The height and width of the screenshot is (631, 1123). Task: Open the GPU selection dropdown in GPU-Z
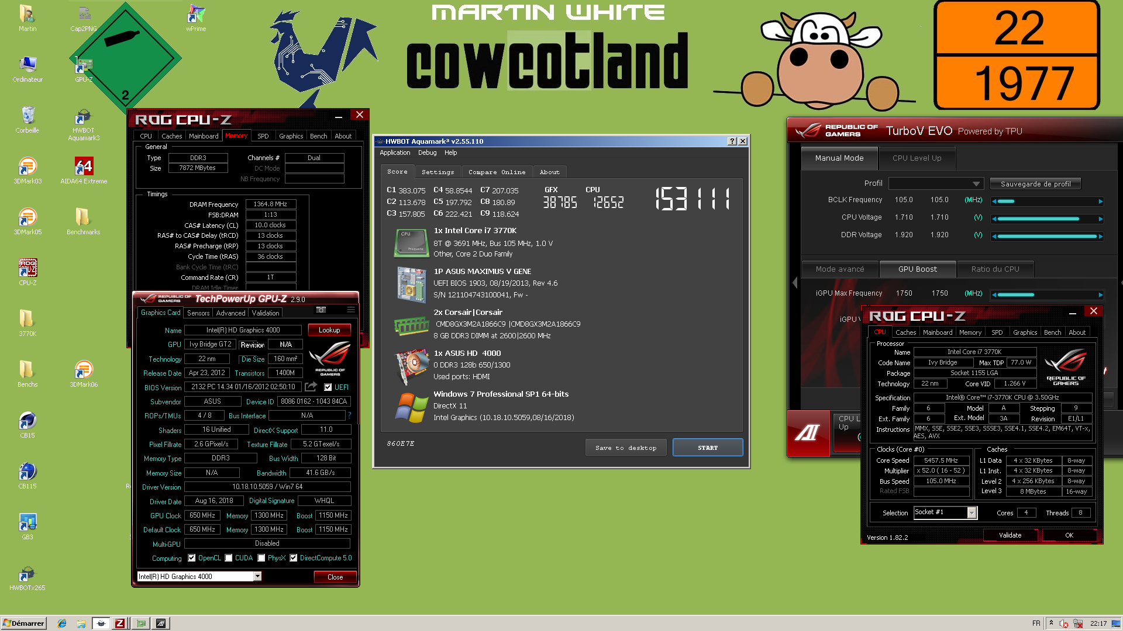pos(257,577)
